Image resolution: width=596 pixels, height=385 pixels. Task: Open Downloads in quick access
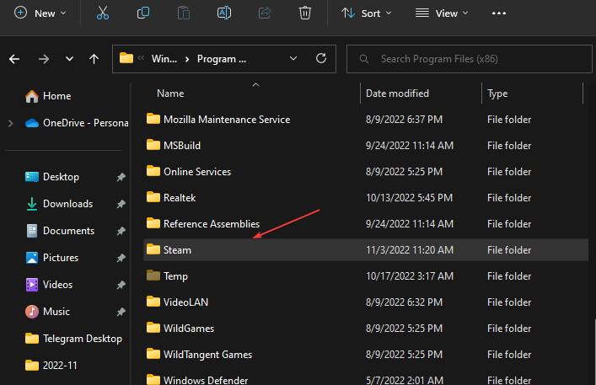pyautogui.click(x=59, y=204)
